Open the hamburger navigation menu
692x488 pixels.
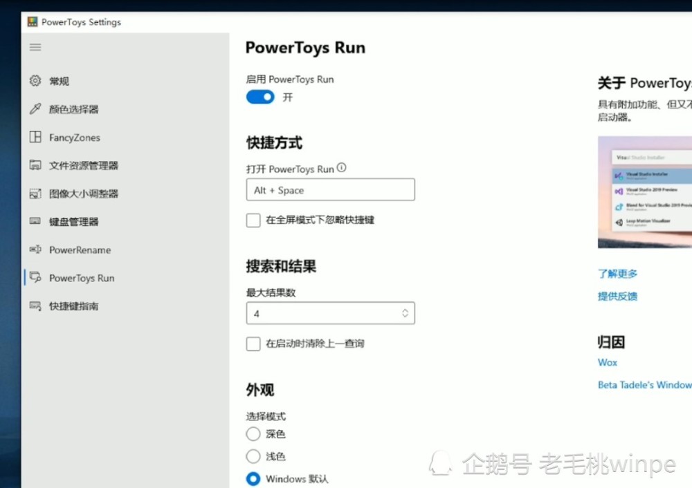tap(35, 47)
